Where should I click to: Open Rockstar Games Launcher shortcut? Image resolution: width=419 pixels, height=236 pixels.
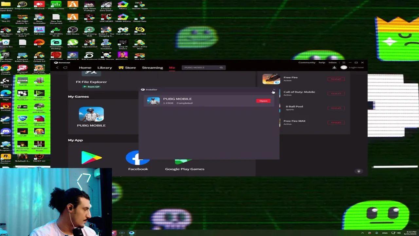pos(6,159)
